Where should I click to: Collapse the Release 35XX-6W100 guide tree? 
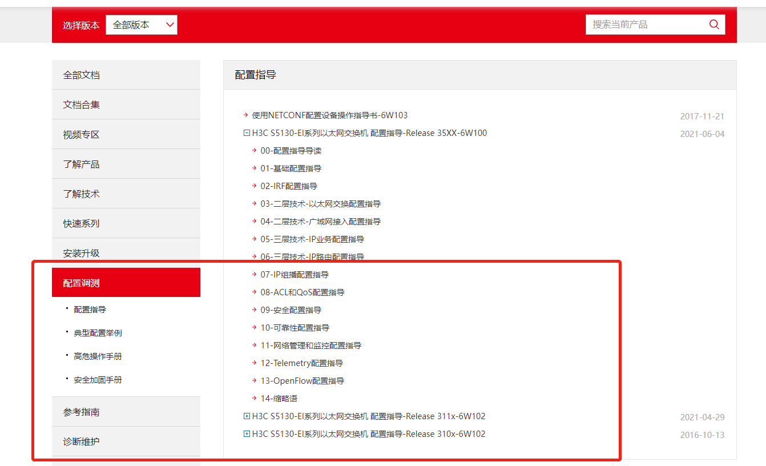pyautogui.click(x=247, y=133)
